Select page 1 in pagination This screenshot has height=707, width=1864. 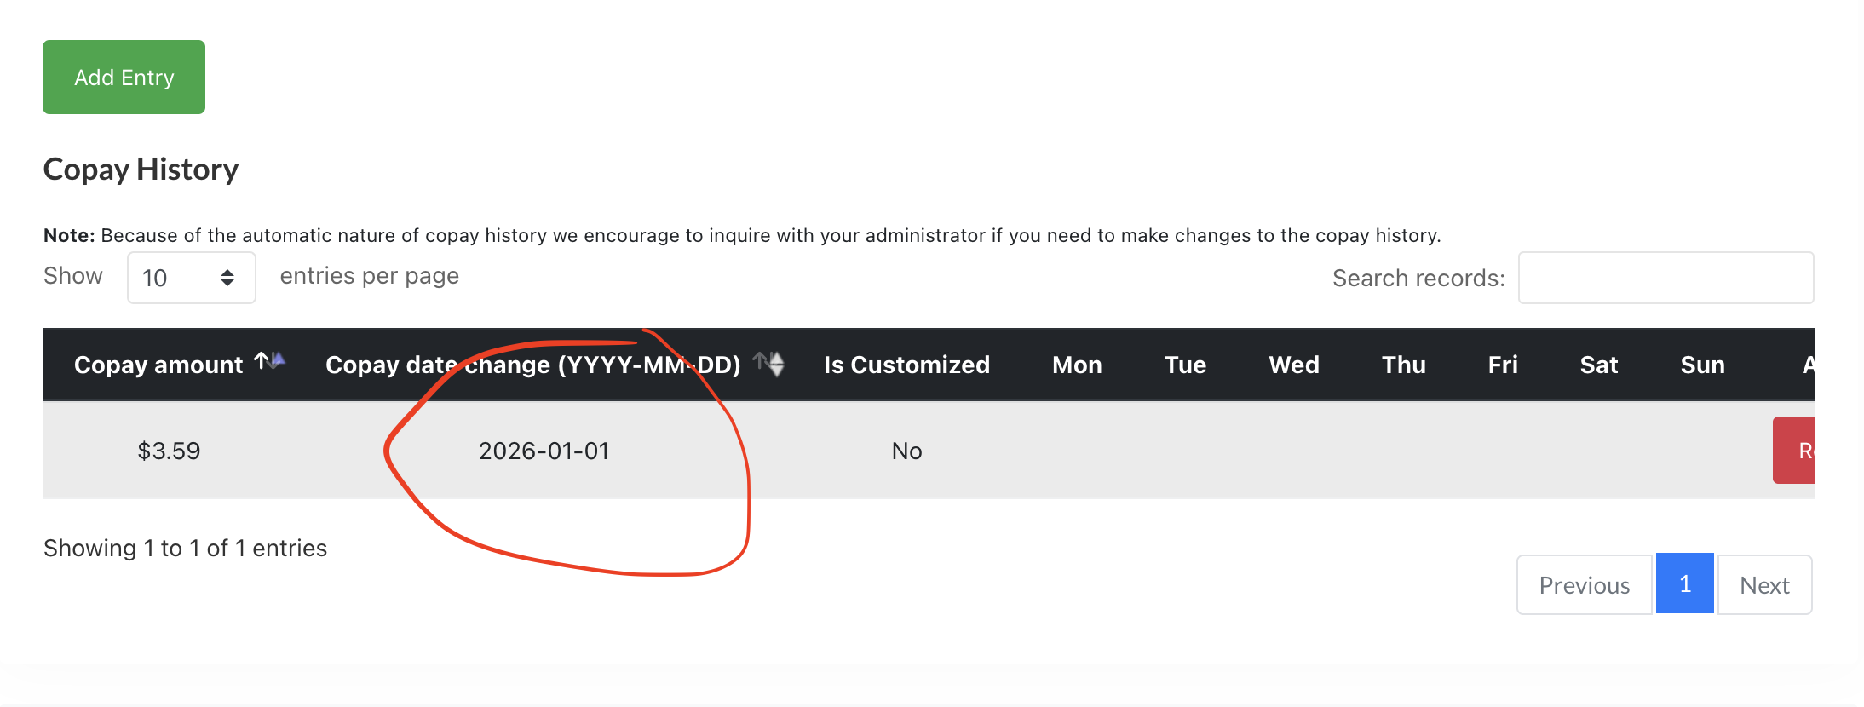pos(1684,583)
